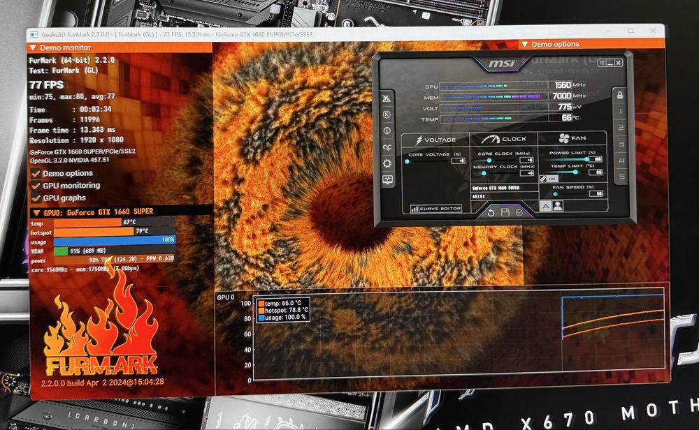The height and width of the screenshot is (430, 699).
Task: Click the Core Voltage slider handle
Action: [407, 161]
